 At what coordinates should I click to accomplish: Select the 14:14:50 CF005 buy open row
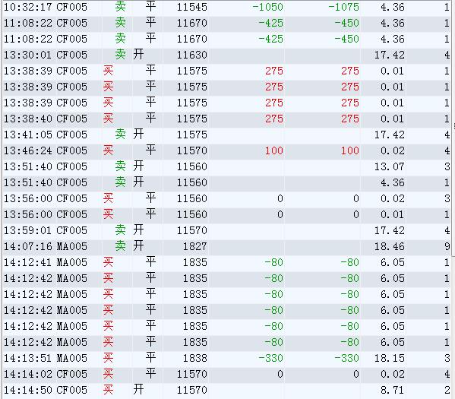(x=226, y=390)
